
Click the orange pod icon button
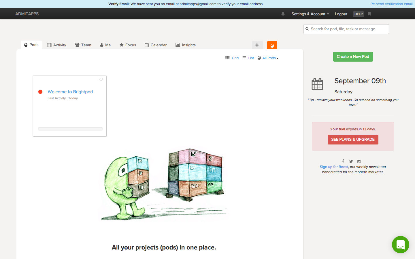[272, 45]
